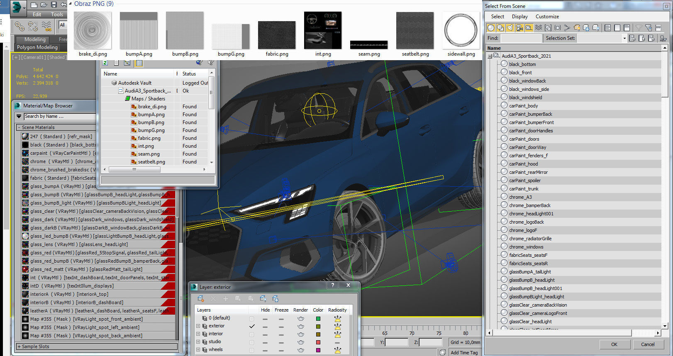Toggle Freeze for the interior layer
The height and width of the screenshot is (356, 673).
[281, 334]
